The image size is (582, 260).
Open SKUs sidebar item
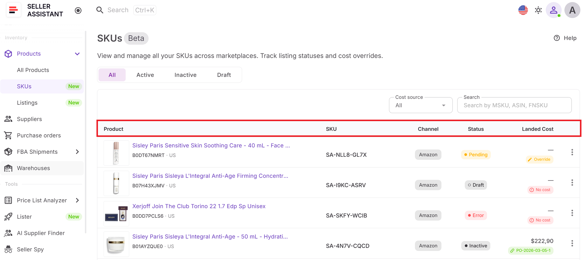(x=42, y=86)
